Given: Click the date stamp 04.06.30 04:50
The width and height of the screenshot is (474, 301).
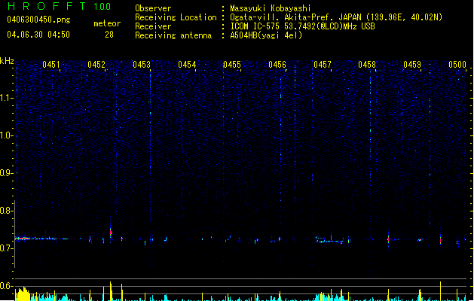Looking at the screenshot, I should (x=38, y=35).
